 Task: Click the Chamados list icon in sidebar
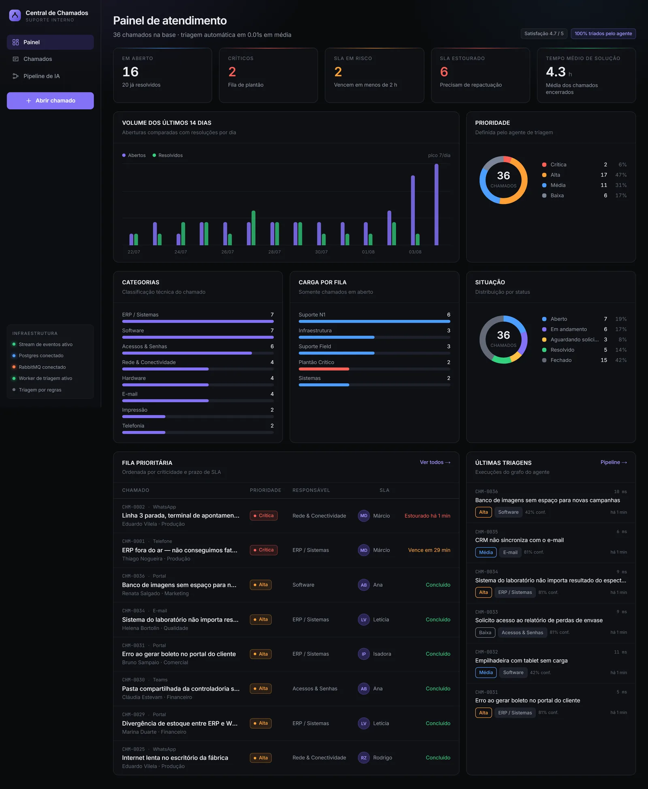(x=16, y=59)
